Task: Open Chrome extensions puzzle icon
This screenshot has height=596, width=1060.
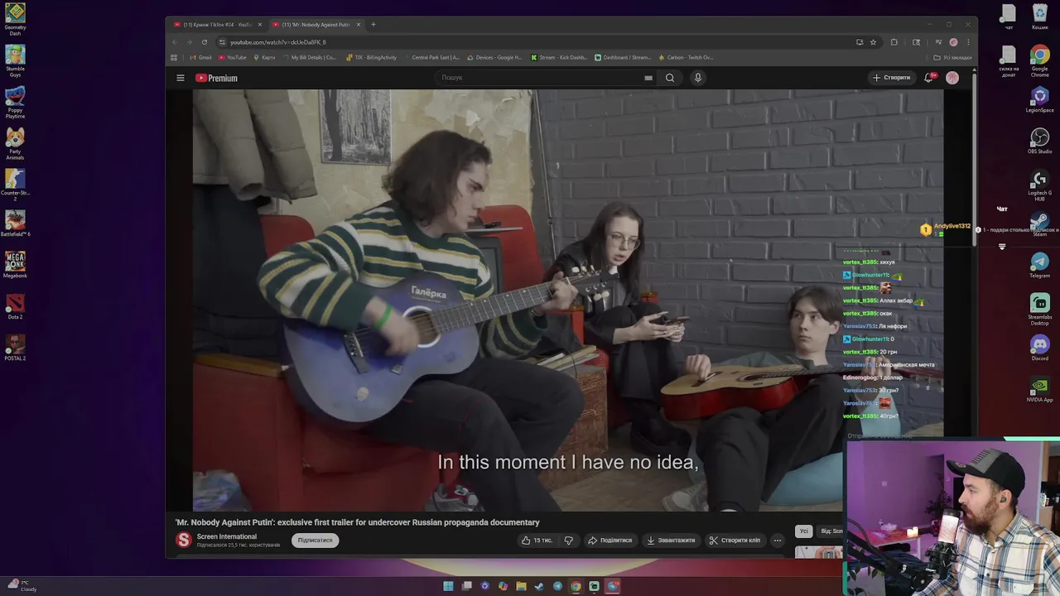Action: pyautogui.click(x=894, y=42)
